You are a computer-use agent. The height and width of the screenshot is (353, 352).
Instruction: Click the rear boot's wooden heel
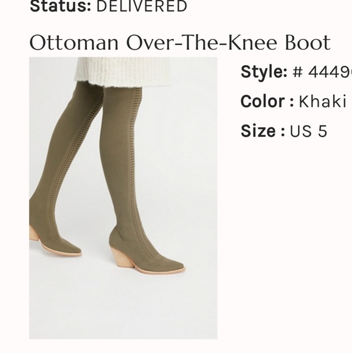click(x=34, y=233)
